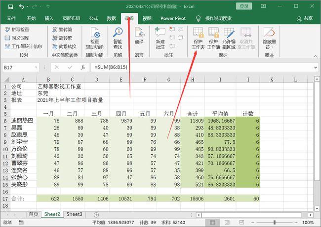Switch to the 公式 tab
The height and width of the screenshot is (227, 321).
point(93,18)
